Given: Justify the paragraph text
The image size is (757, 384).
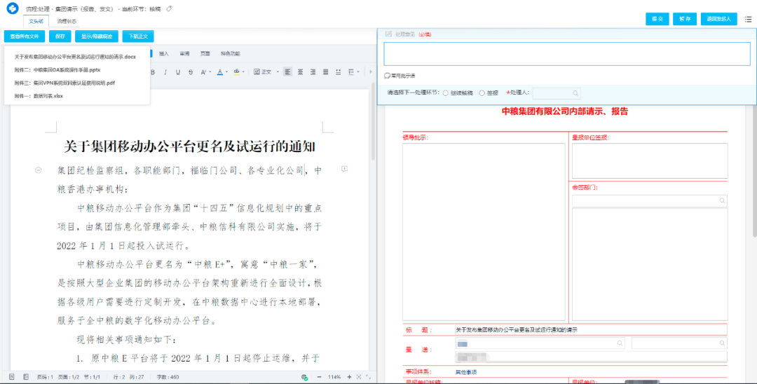Looking at the screenshot, I should (325, 72).
